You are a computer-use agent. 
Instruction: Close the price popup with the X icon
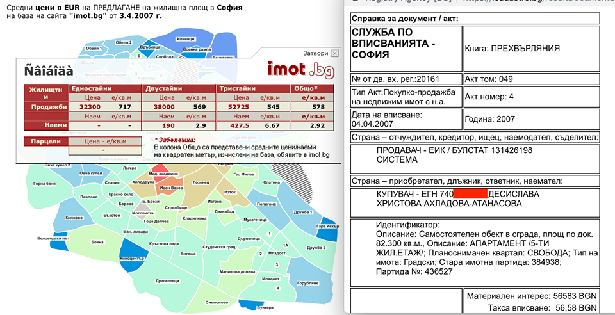pos(334,53)
